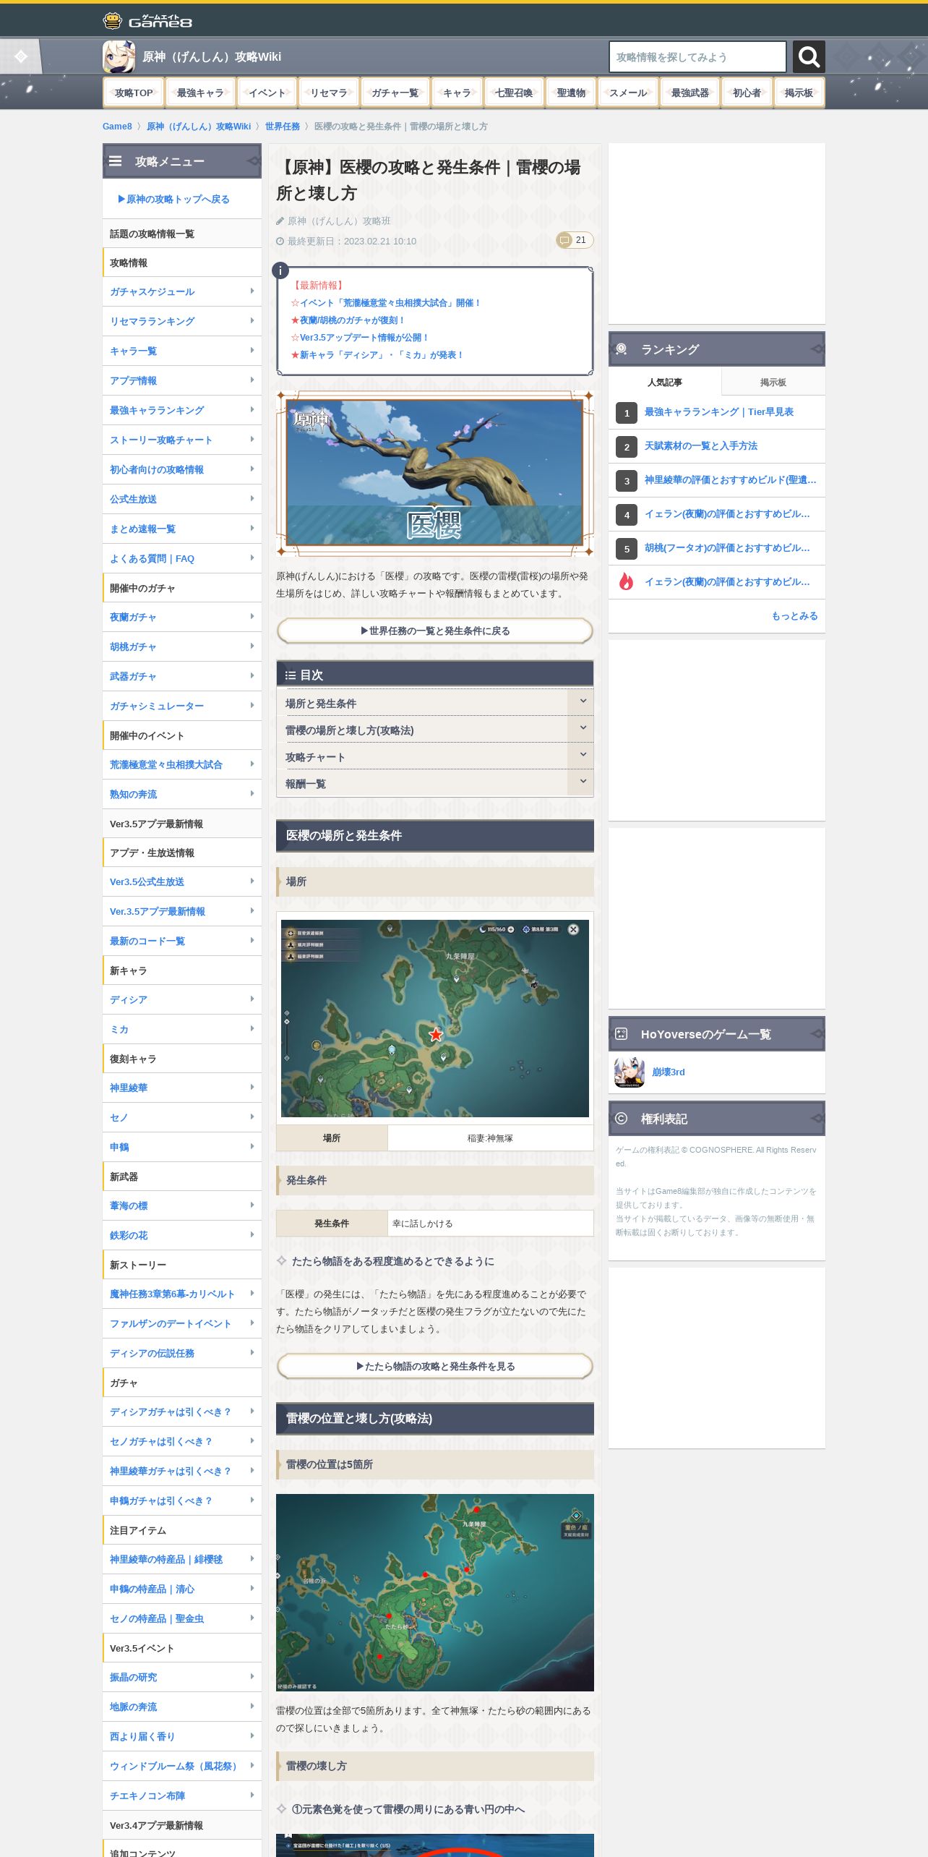Image resolution: width=928 pixels, height=1857 pixels.
Task: Open the 最強武器 nav tab
Action: [690, 93]
